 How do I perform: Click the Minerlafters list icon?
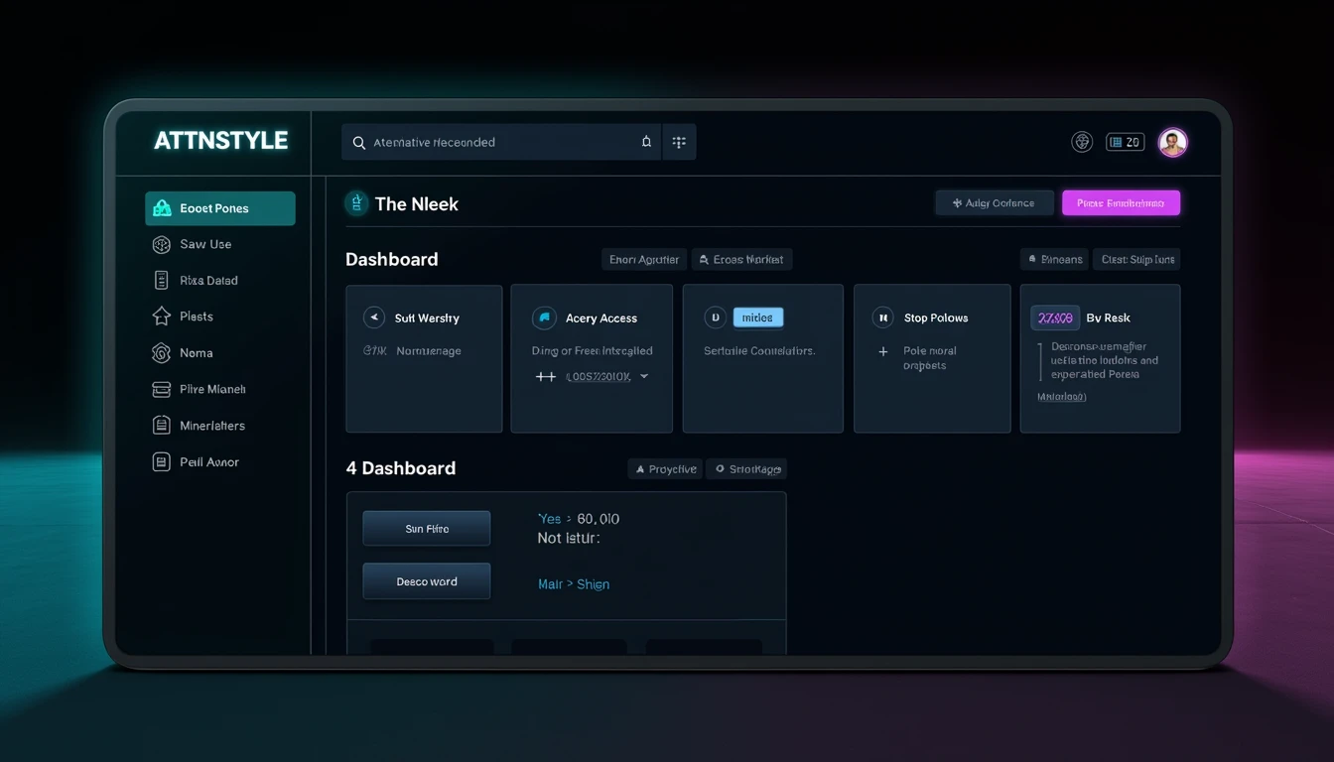161,426
